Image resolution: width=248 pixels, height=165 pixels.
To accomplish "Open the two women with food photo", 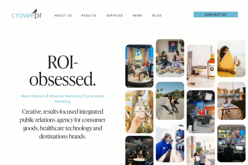I will (170, 58).
